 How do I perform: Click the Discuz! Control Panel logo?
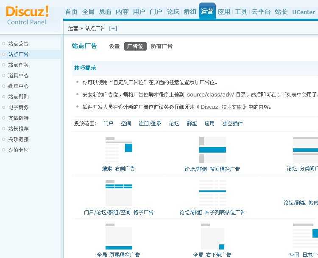[x=27, y=15]
